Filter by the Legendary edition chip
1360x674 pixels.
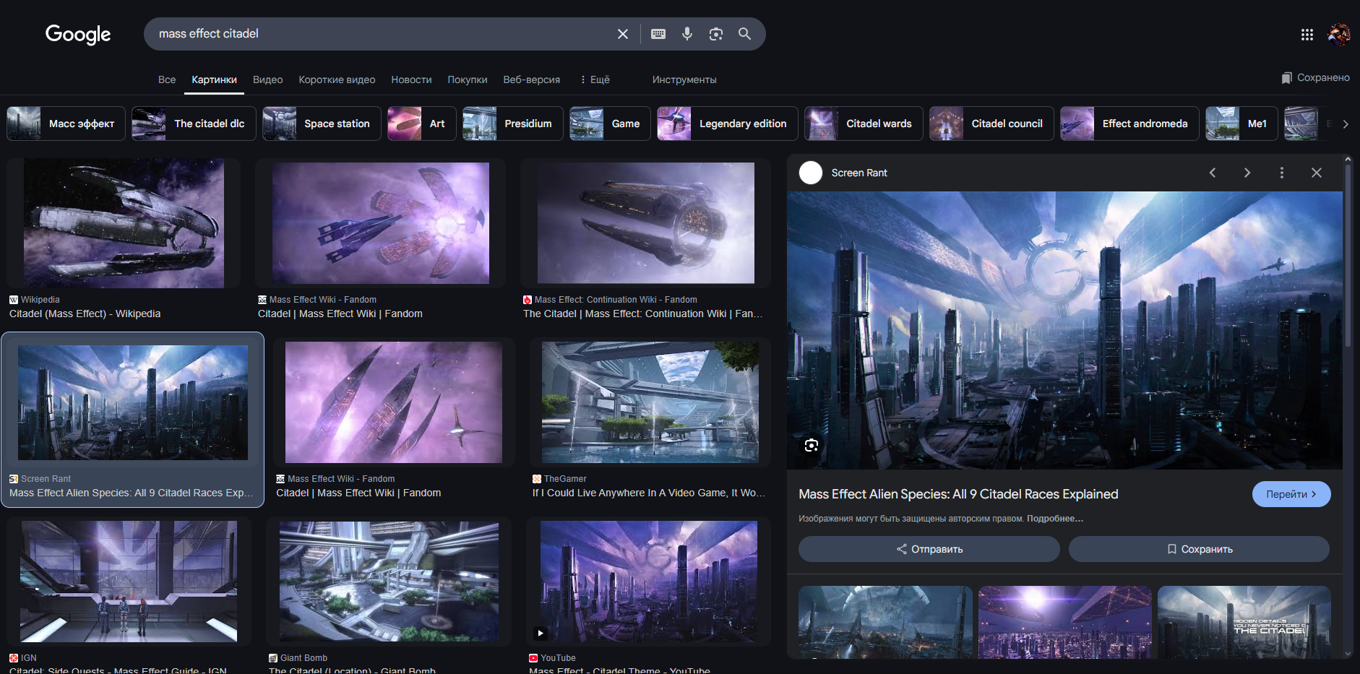click(x=728, y=124)
